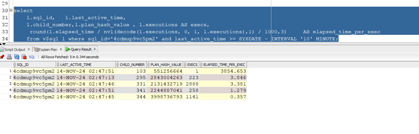
Task: Open the Explain Plan tab
Action: (48, 49)
